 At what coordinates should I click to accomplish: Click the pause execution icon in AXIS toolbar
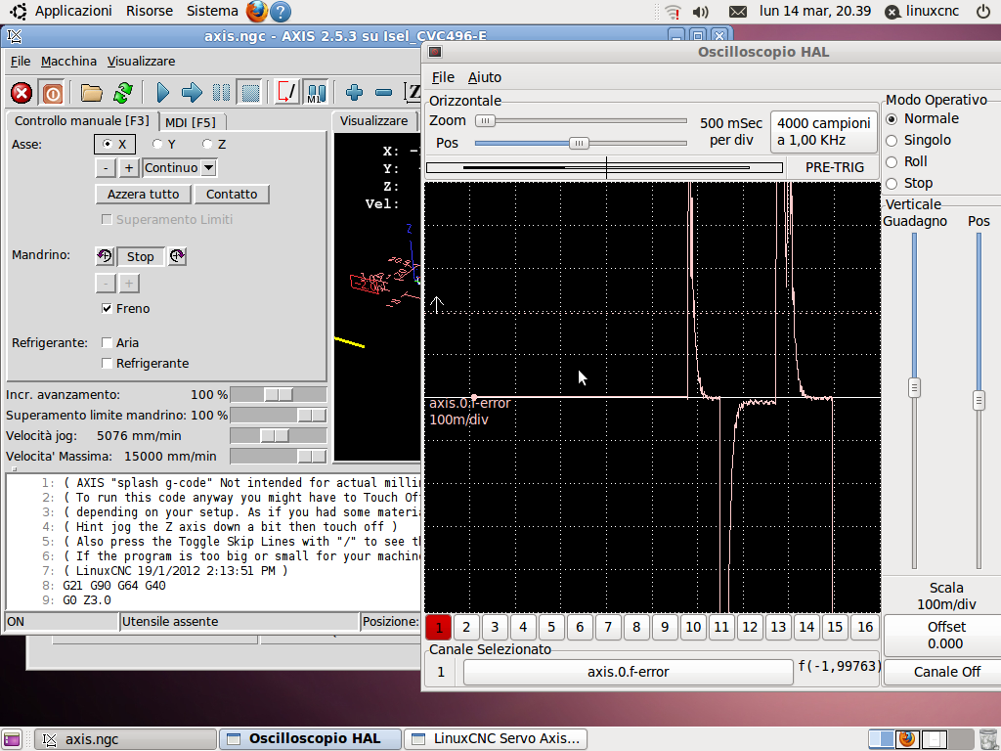pyautogui.click(x=221, y=93)
